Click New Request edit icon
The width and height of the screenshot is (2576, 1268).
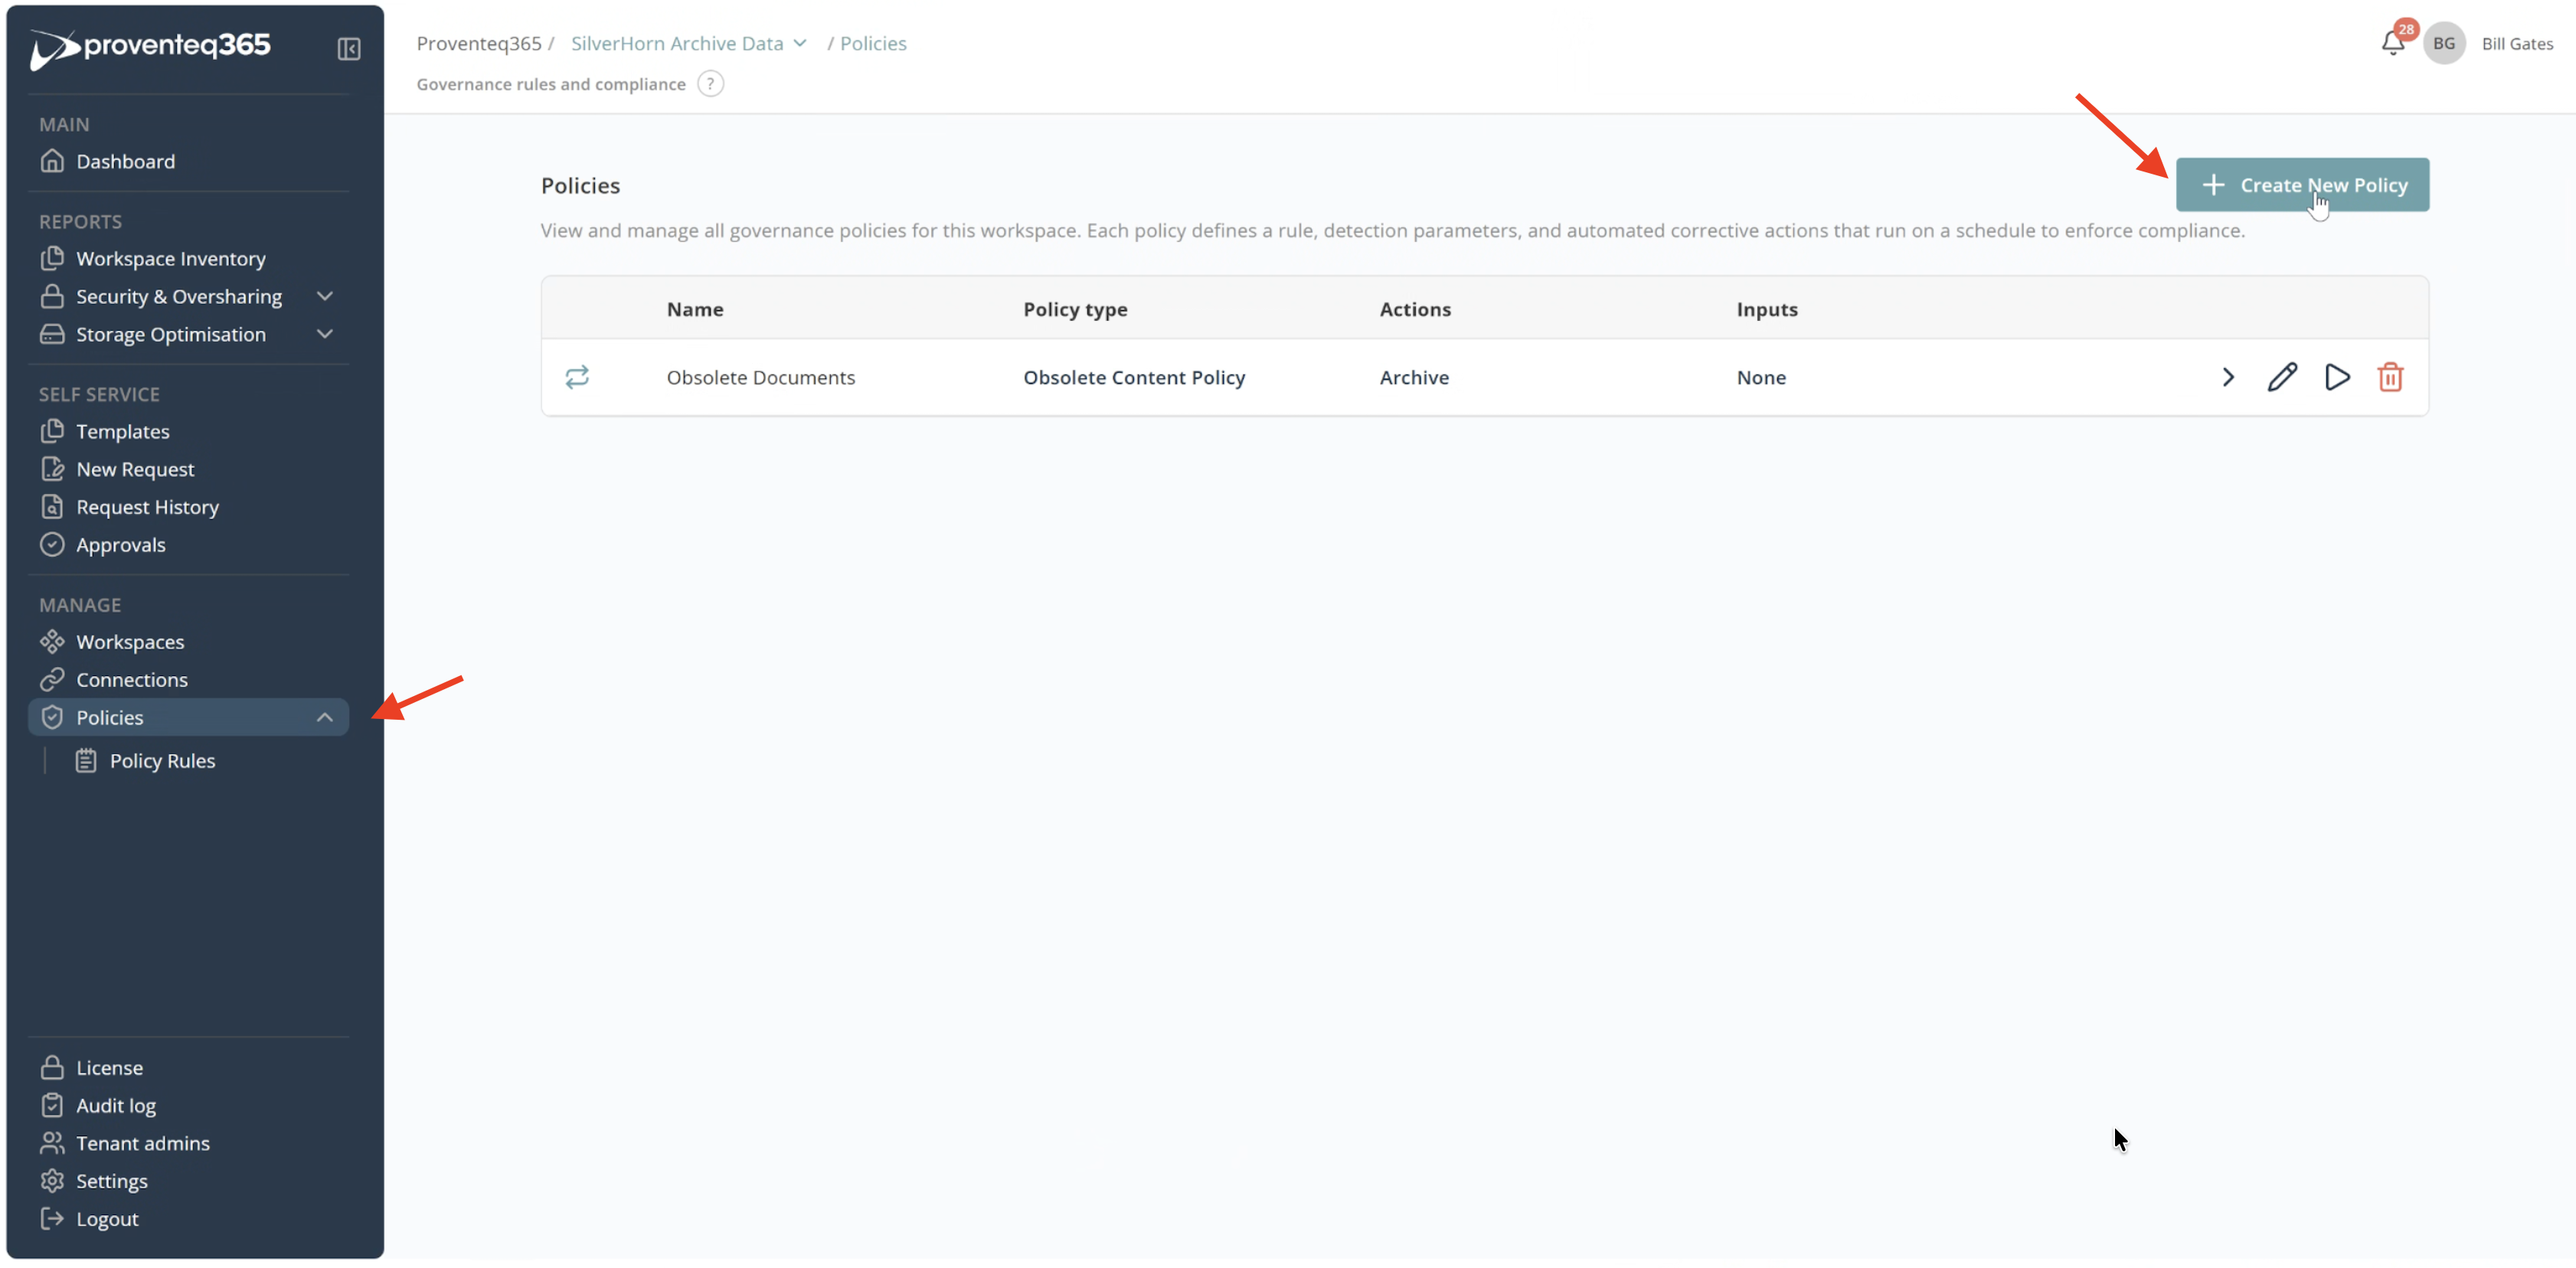(x=52, y=469)
